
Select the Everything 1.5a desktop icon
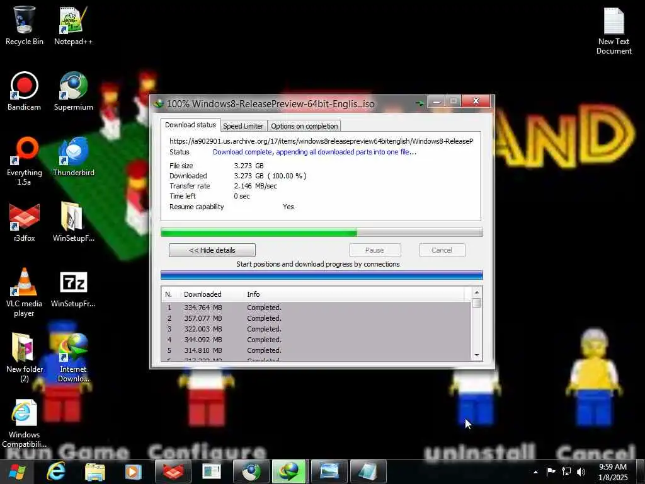point(25,161)
